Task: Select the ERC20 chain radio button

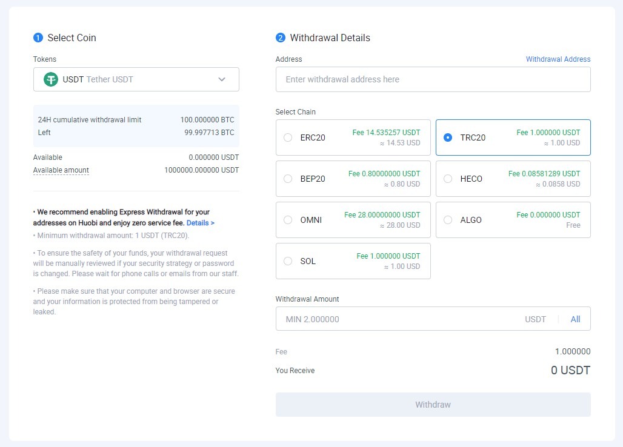Action: click(x=288, y=137)
